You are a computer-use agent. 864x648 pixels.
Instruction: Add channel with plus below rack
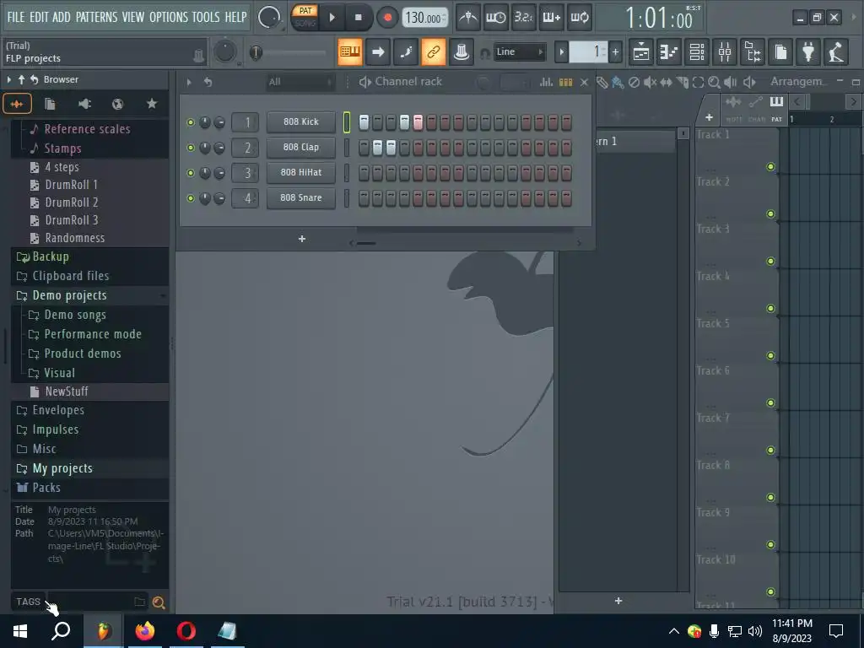[302, 239]
